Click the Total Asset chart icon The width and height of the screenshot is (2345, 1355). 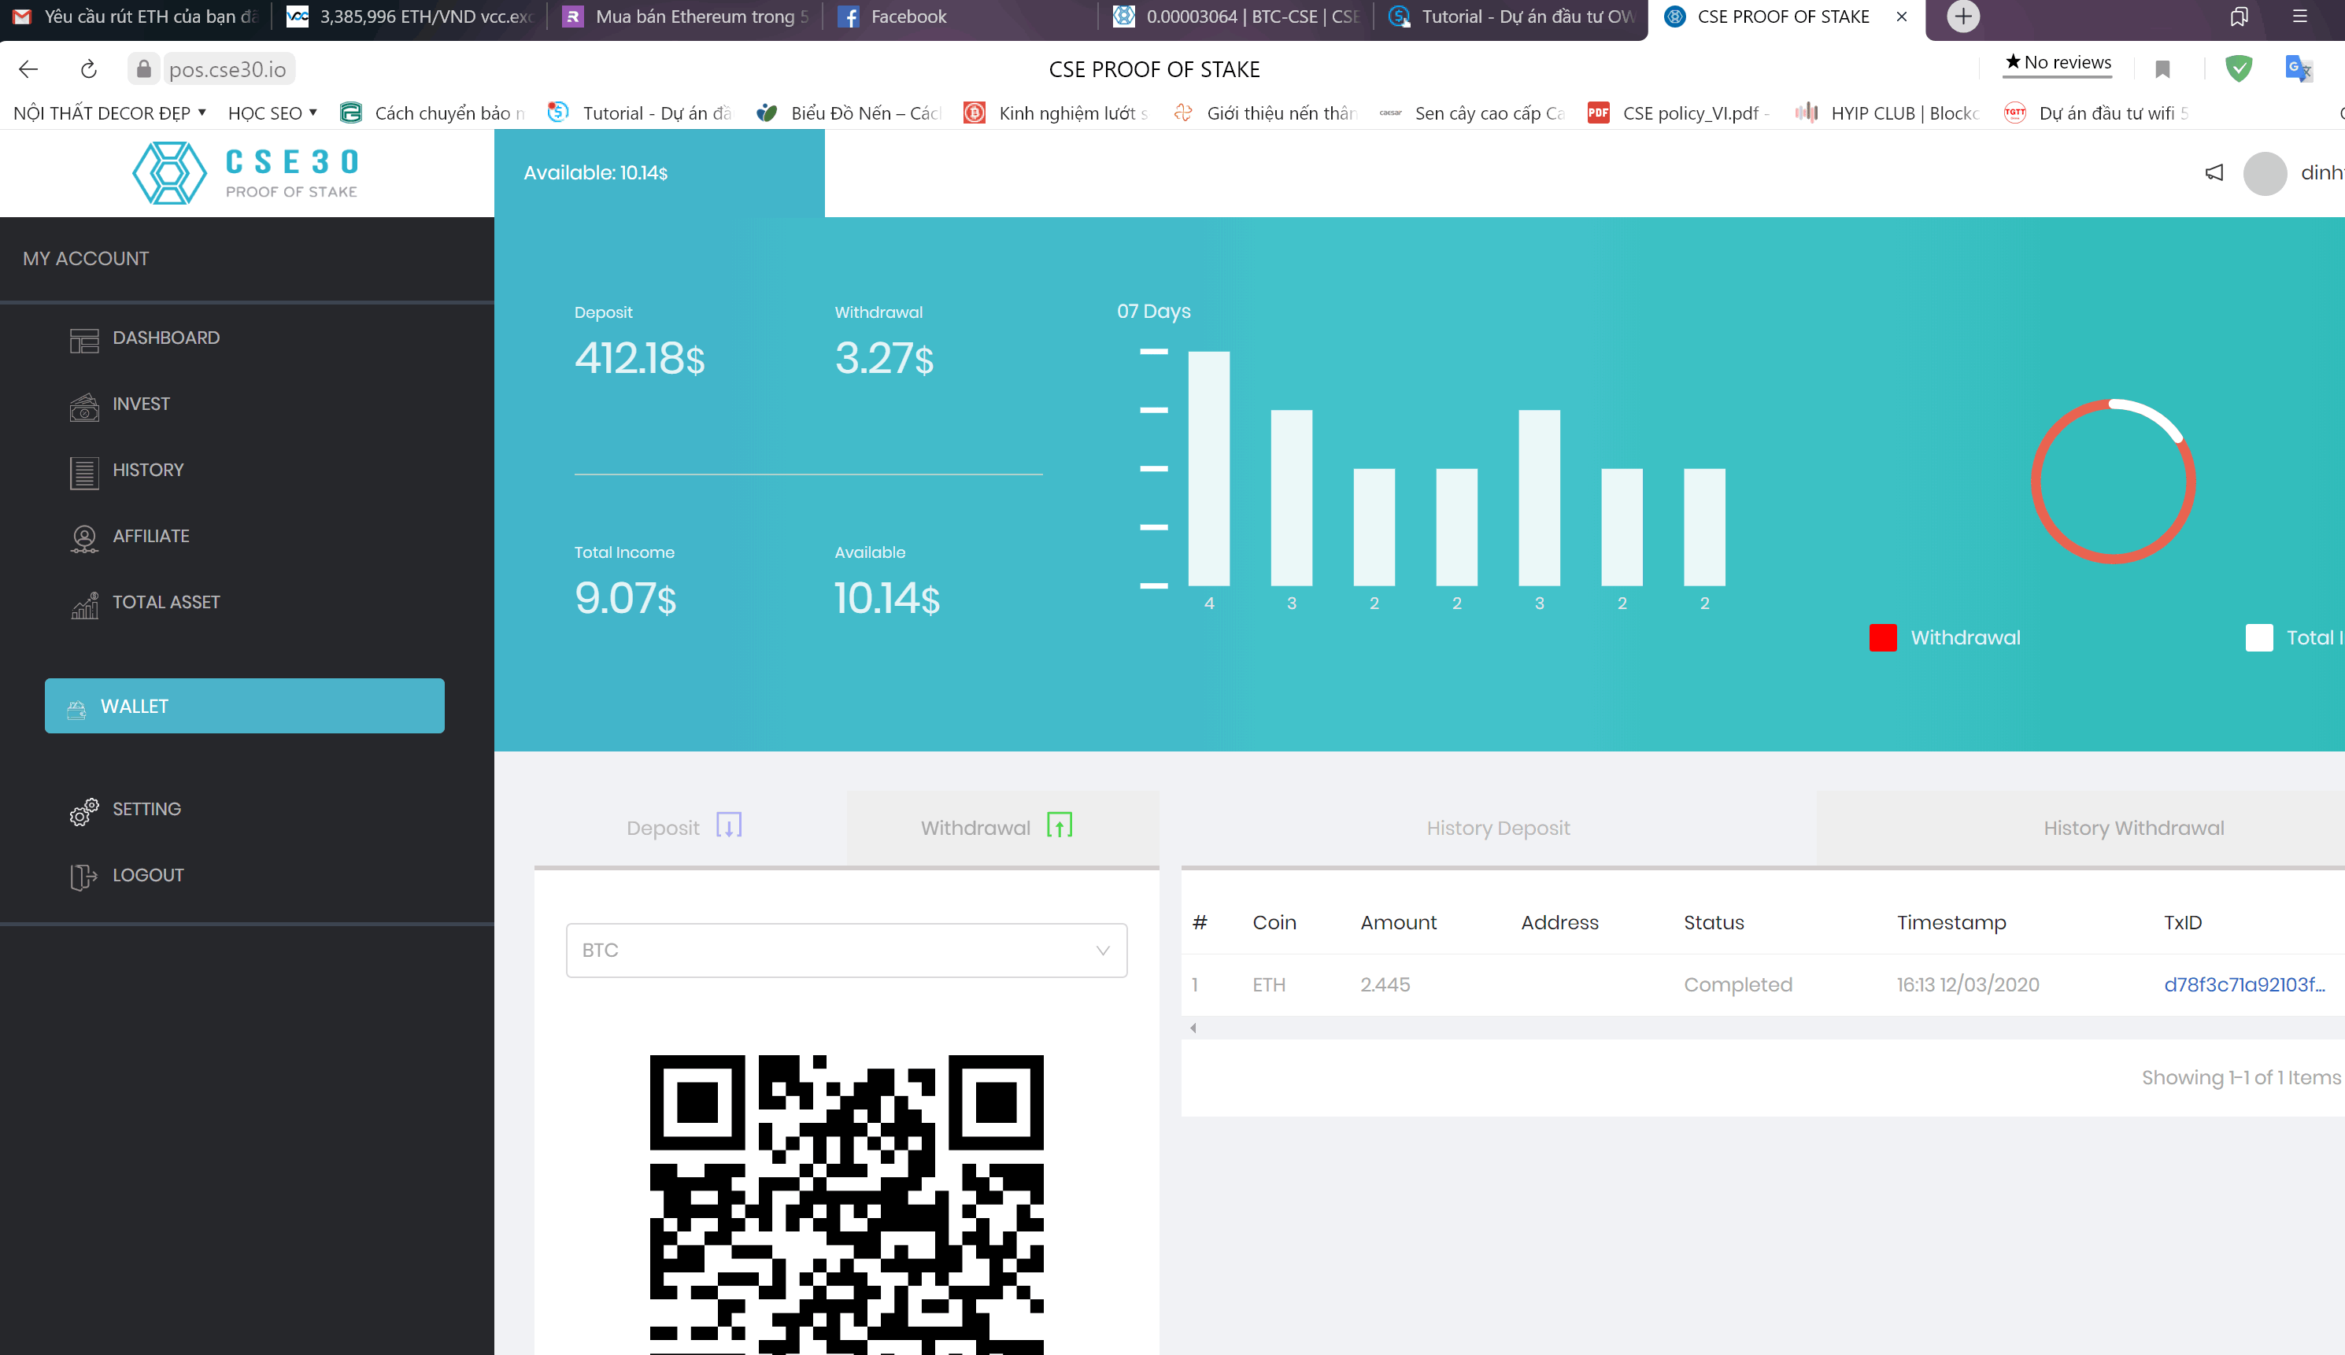83,604
